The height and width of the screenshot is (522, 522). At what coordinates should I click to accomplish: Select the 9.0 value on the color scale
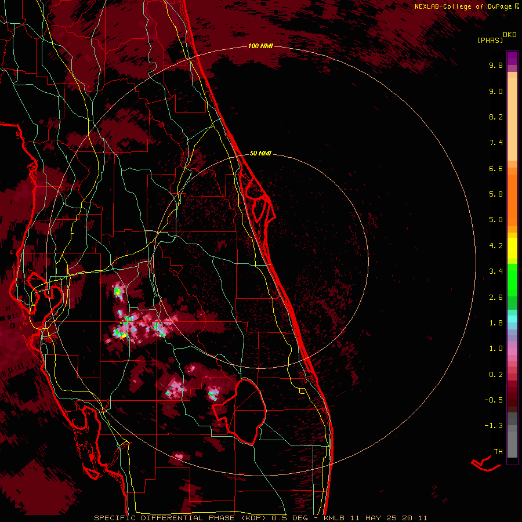click(496, 91)
